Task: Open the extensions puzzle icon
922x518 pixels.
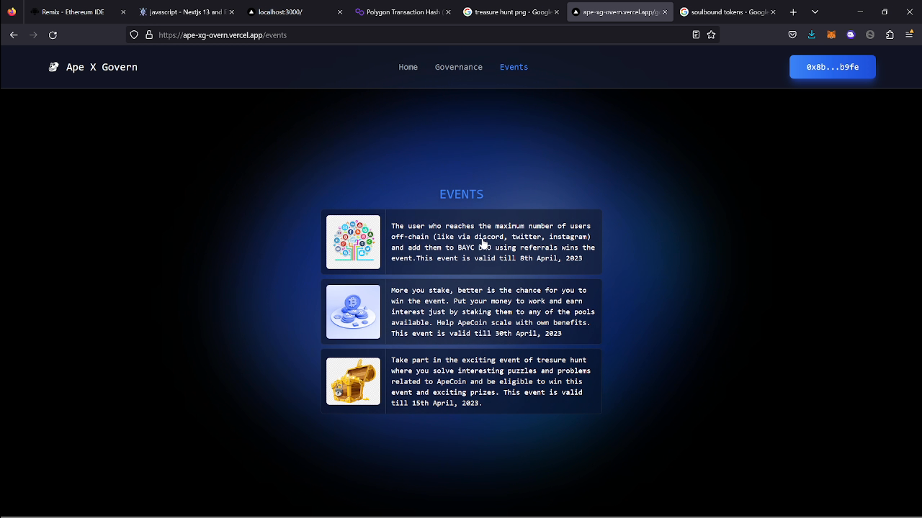Action: coord(890,35)
